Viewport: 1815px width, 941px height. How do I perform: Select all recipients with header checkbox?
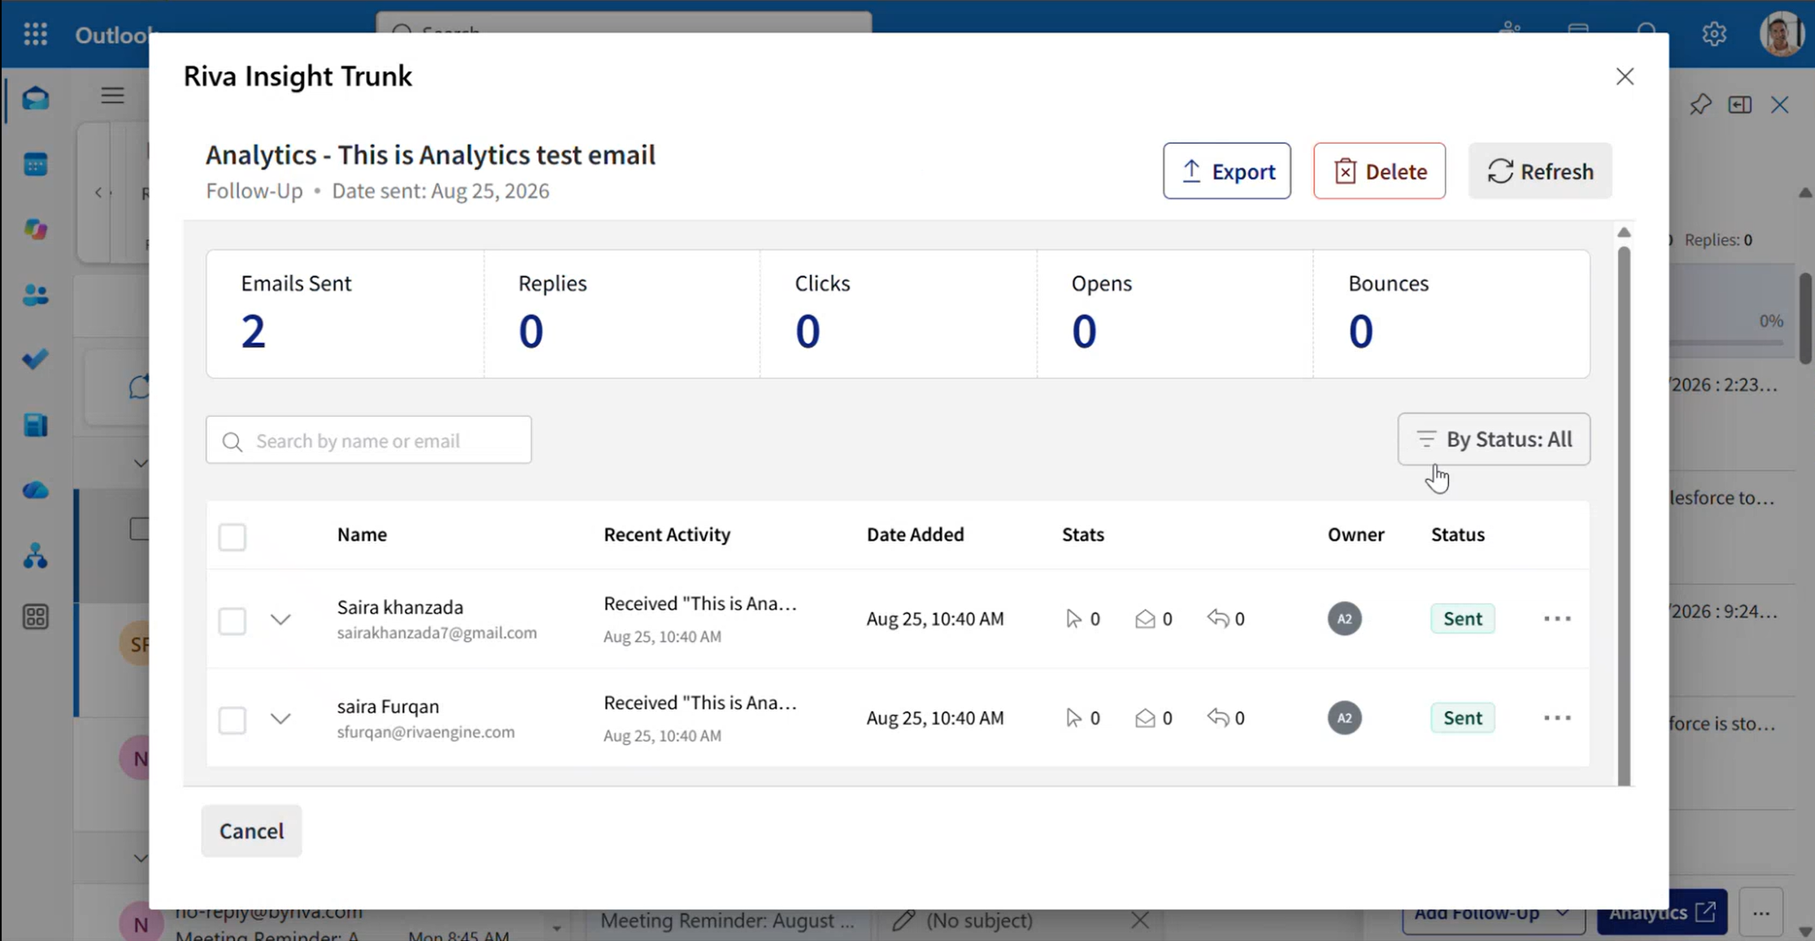232,536
